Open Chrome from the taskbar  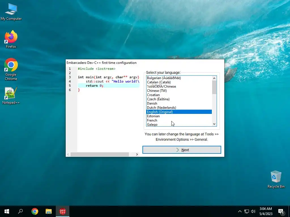tap(35, 211)
